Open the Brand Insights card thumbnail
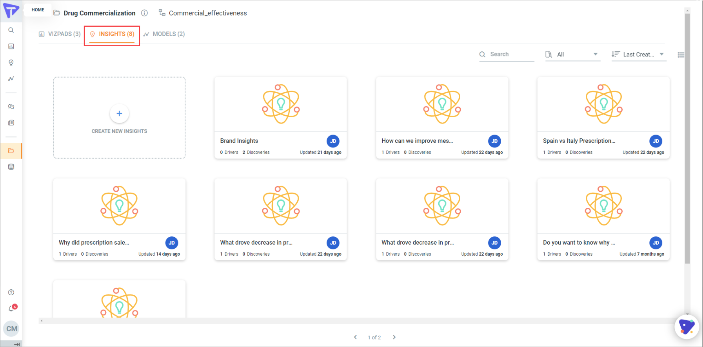 281,104
